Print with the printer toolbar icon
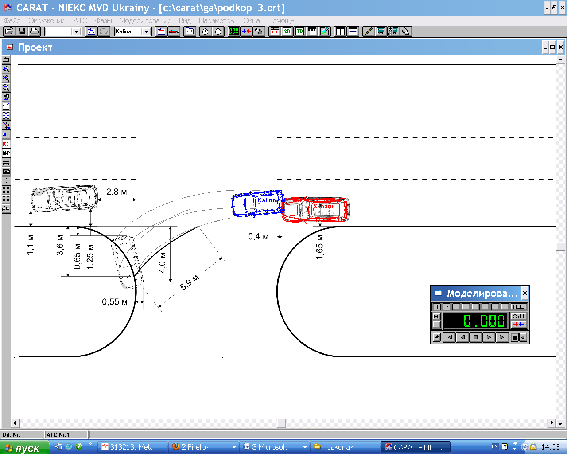Image resolution: width=567 pixels, height=454 pixels. (x=35, y=31)
